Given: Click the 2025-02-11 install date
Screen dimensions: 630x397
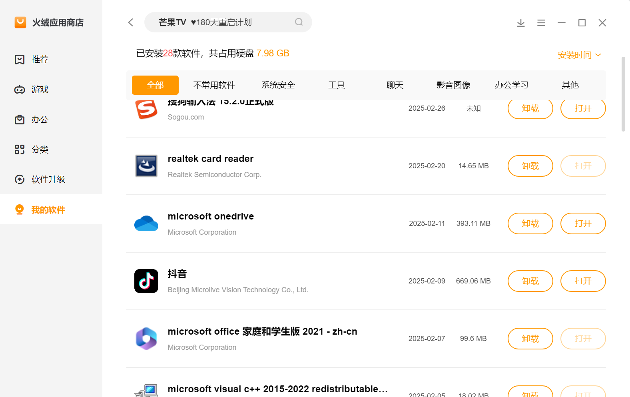Looking at the screenshot, I should (427, 223).
